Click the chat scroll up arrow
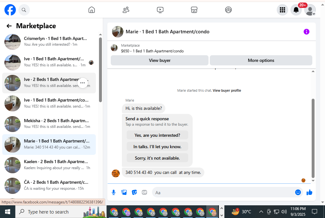 point(313,71)
